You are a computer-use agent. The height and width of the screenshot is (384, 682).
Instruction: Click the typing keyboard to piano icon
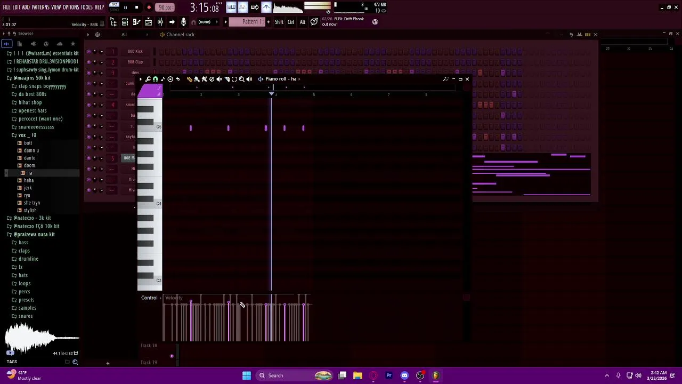[x=231, y=7]
